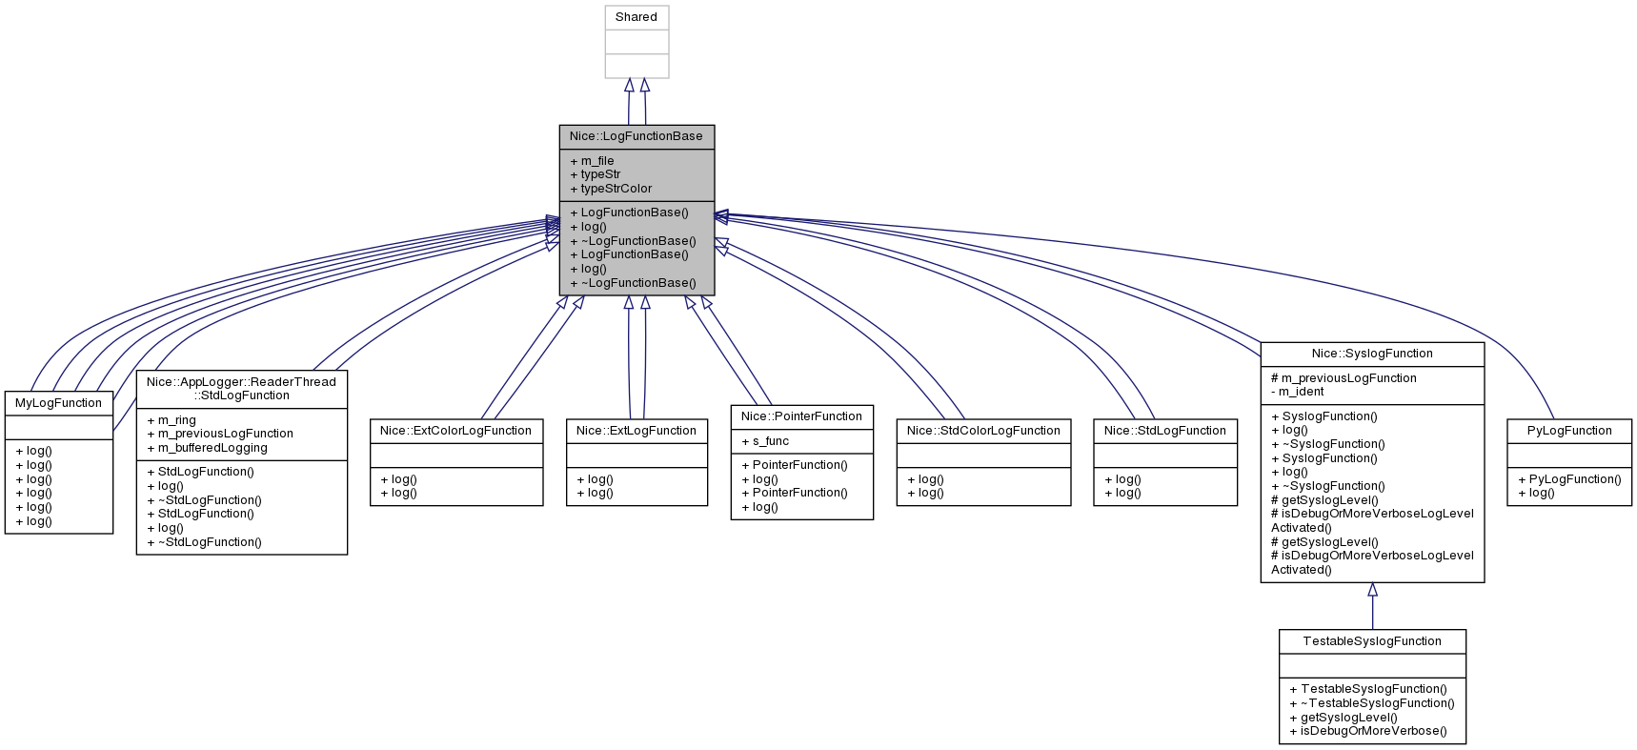Click the '+ isDebugOrMoreVerbose()' method entry
1637x750 pixels.
pyautogui.click(x=1368, y=731)
